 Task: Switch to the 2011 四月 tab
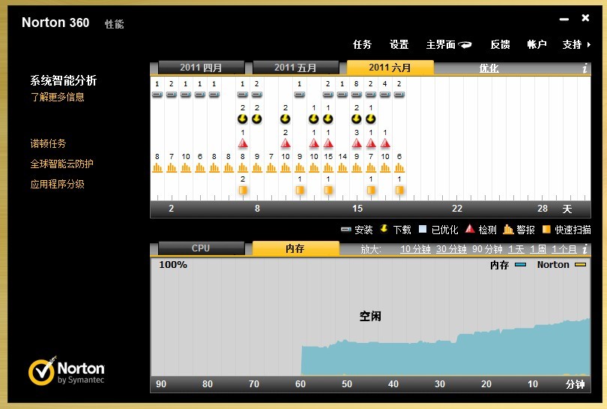tap(201, 68)
